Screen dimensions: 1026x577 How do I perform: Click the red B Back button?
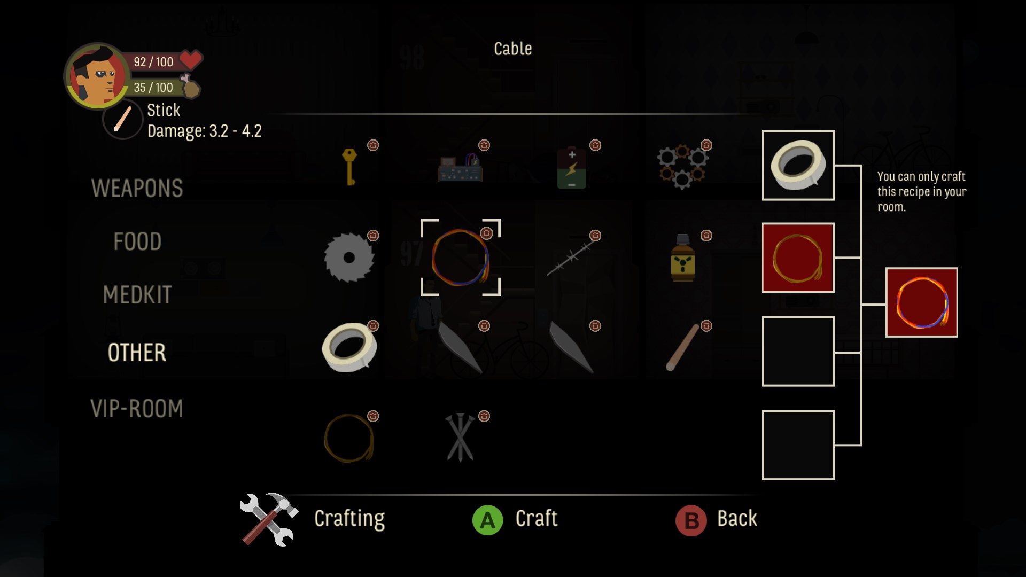[717, 519]
